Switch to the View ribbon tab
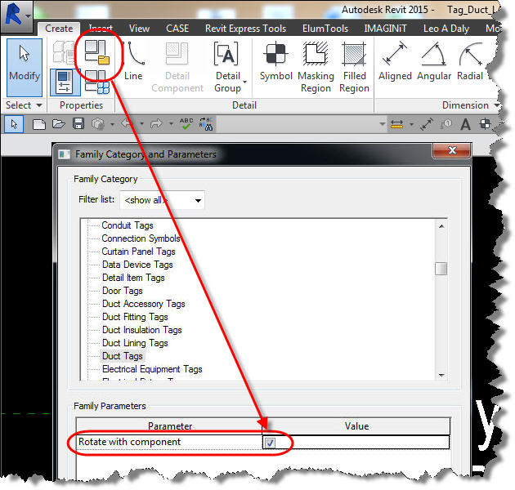This screenshot has height=490, width=515. click(x=139, y=29)
